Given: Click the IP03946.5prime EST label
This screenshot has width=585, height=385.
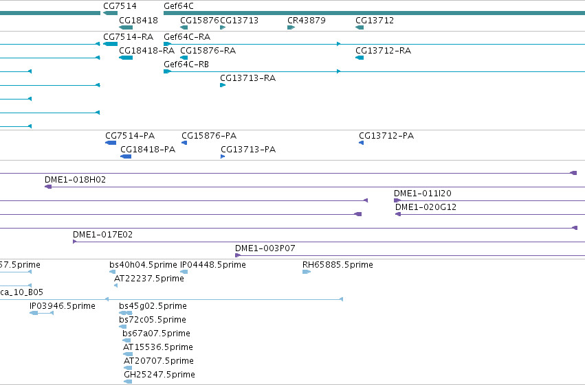Looking at the screenshot, I should 63,306.
